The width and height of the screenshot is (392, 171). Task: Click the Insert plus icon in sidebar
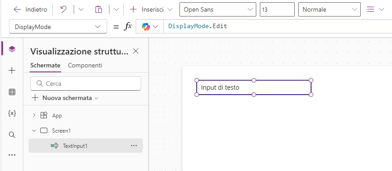[12, 71]
